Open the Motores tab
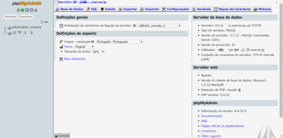 tap(262, 9)
